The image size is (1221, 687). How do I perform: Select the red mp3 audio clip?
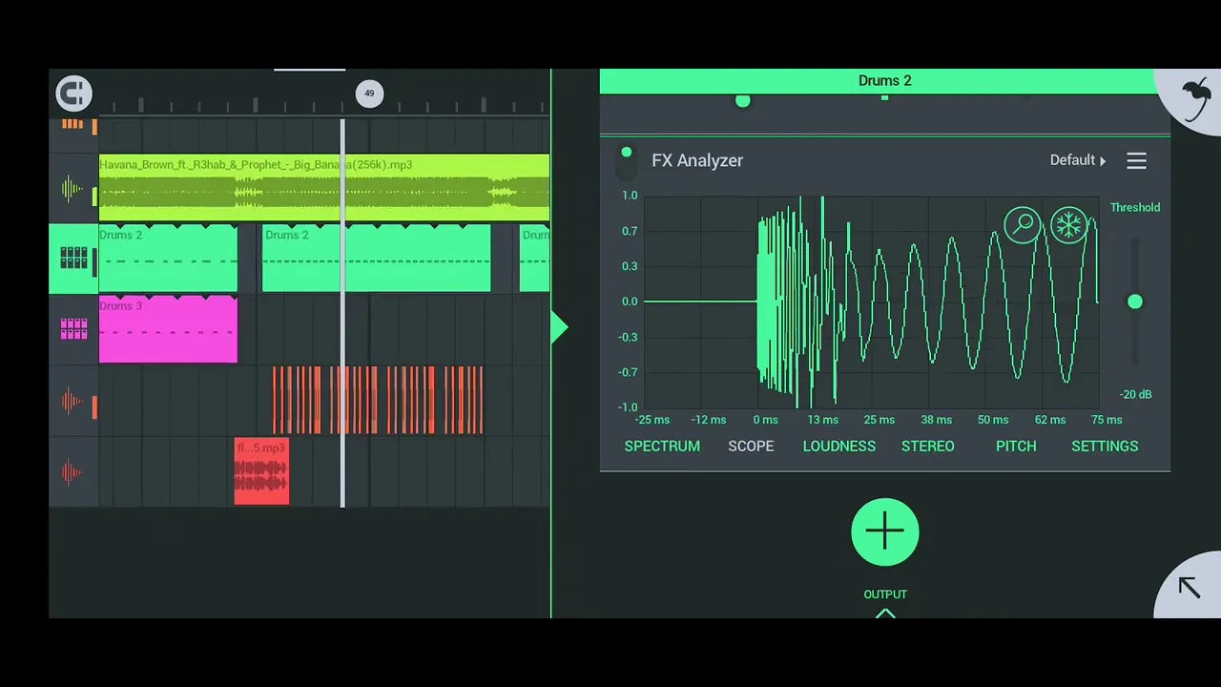coord(261,471)
